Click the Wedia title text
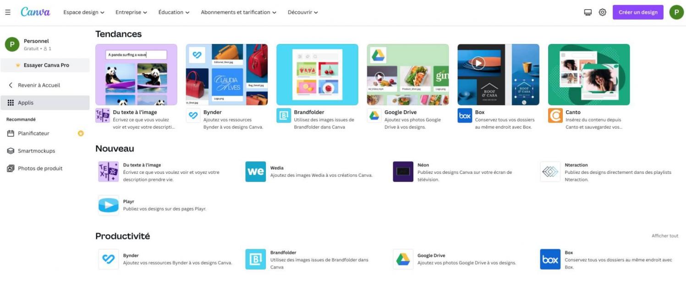Image resolution: width=686 pixels, height=281 pixels. pos(277,168)
